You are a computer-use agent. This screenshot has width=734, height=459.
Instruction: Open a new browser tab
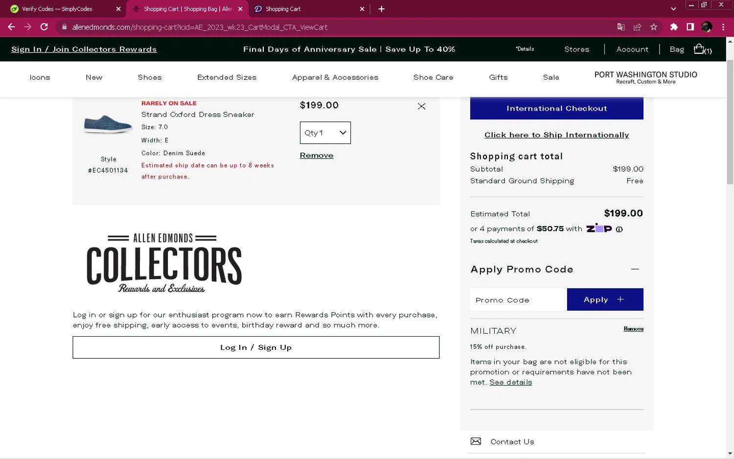(382, 9)
